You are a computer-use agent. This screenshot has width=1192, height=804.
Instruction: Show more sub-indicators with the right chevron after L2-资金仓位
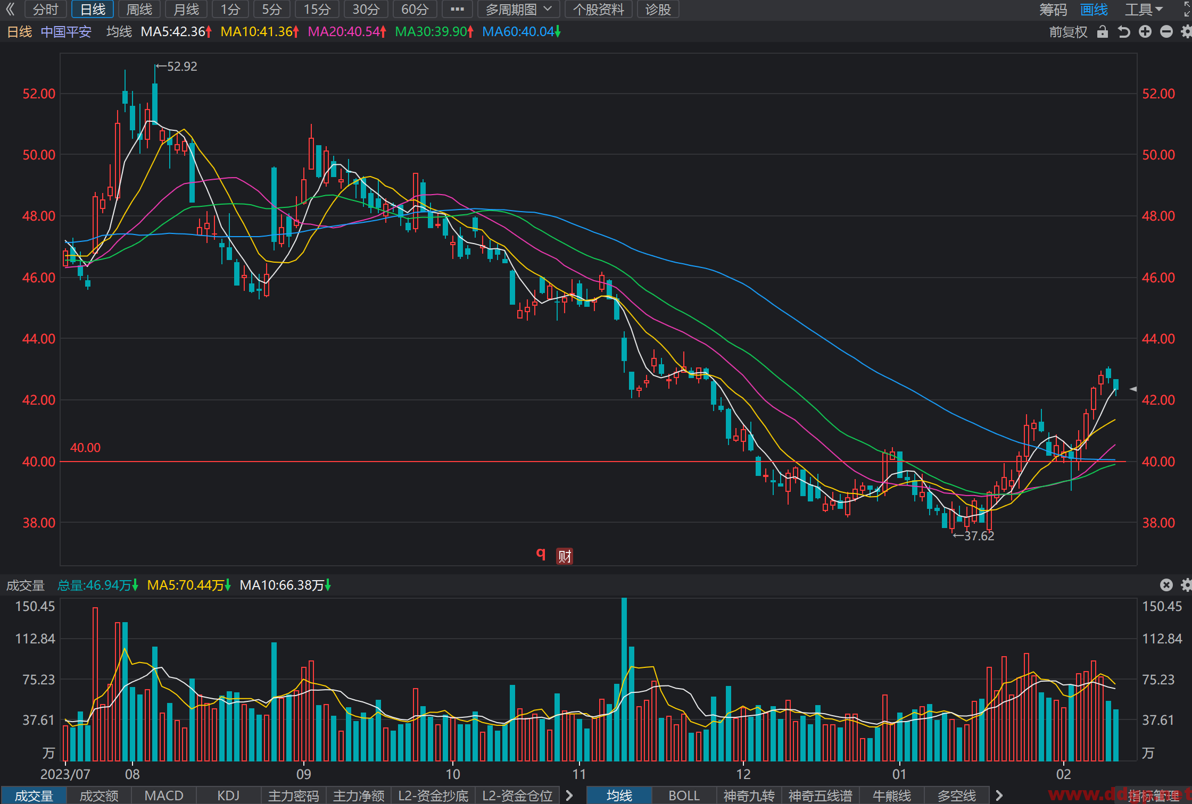569,795
